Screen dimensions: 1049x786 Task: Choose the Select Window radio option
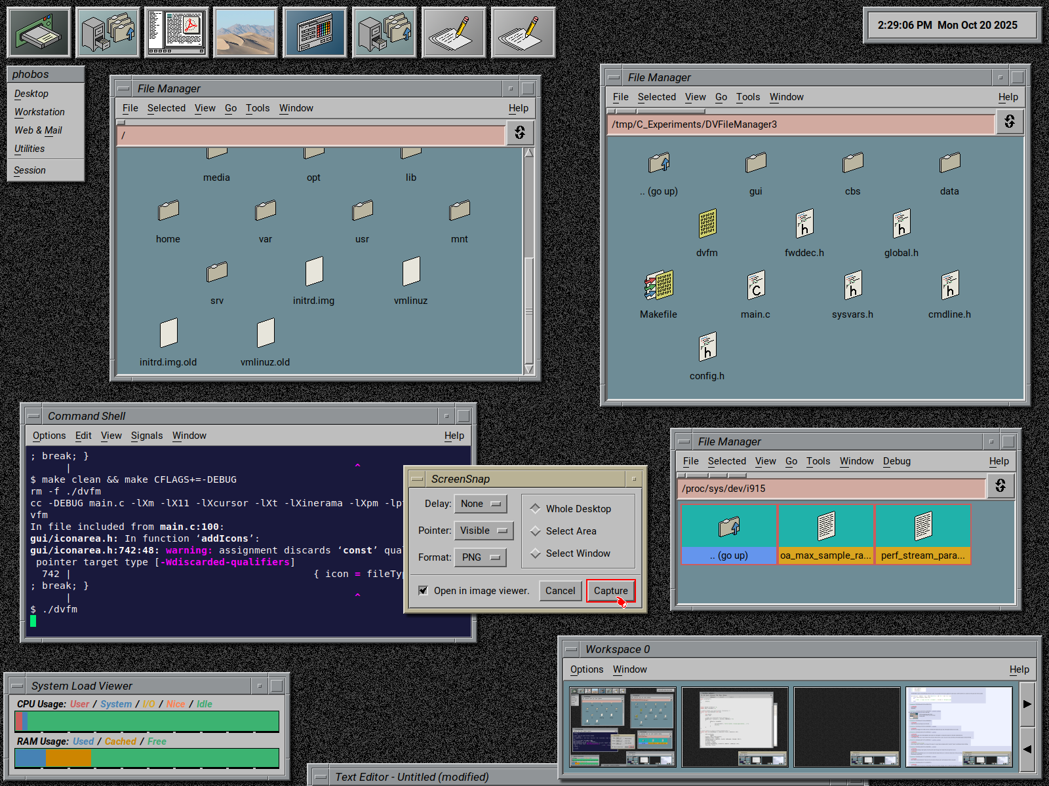(x=536, y=553)
